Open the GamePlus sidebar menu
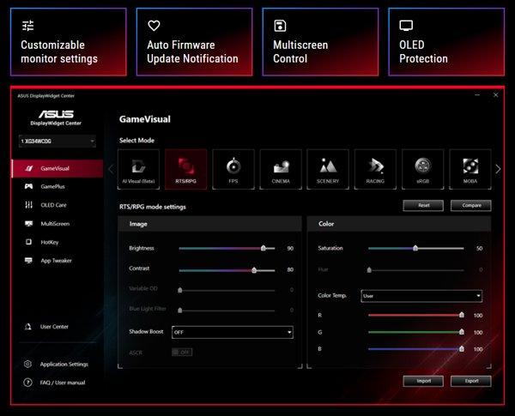Screen dimensions: 515x416 [x=58, y=186]
